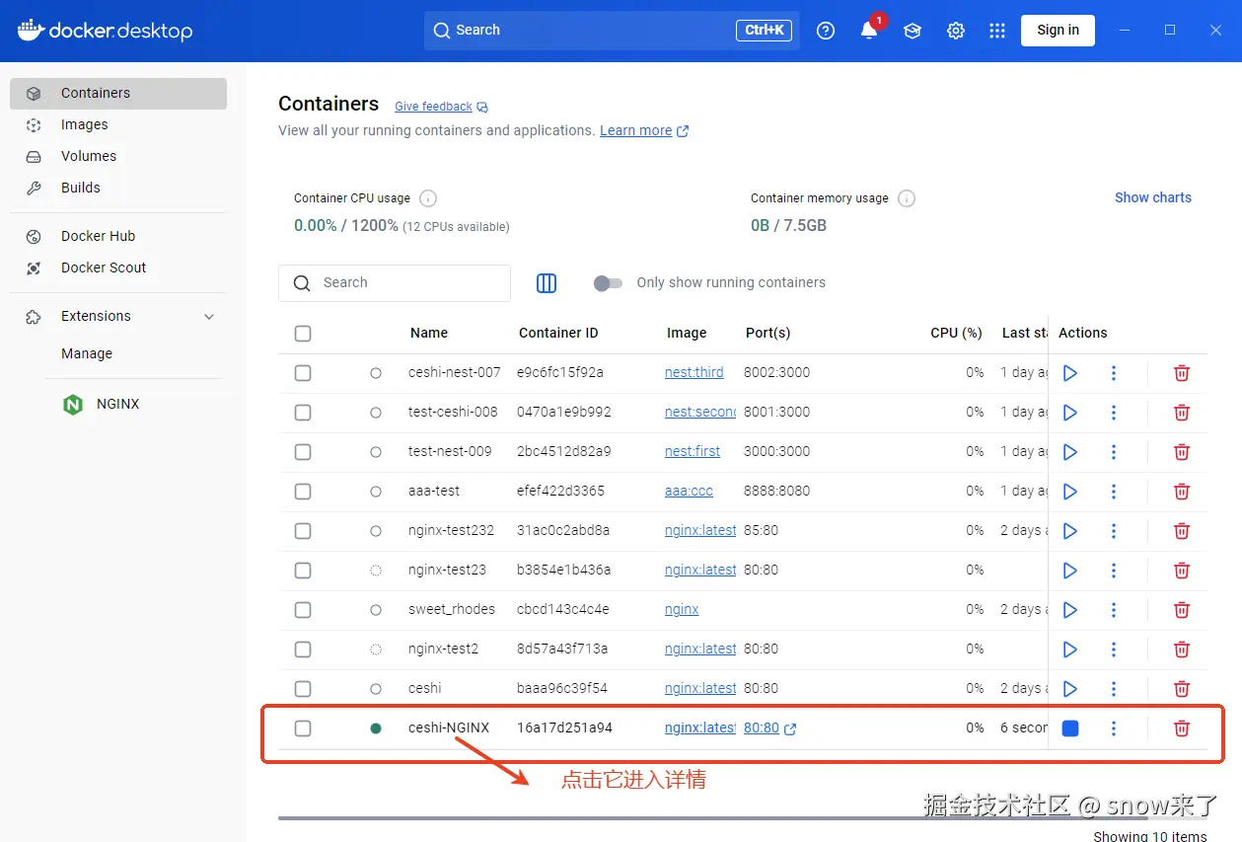Viewport: 1242px width, 842px height.
Task: Open Docker Hub in sidebar
Action: point(118,237)
